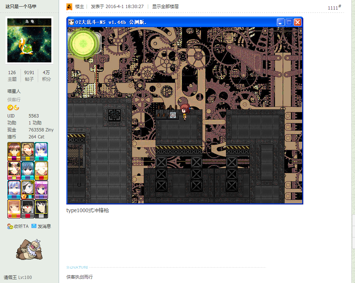
Task: Click the crescent moon rank icon
Action: (x=16, y=108)
